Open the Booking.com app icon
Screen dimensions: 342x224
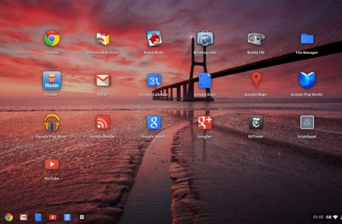pos(205,38)
